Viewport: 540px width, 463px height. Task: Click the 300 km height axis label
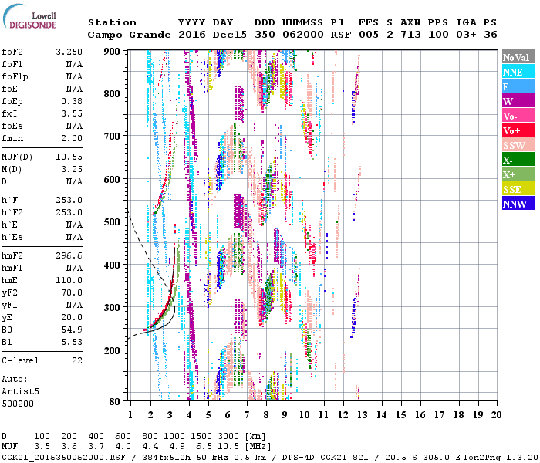pos(112,307)
